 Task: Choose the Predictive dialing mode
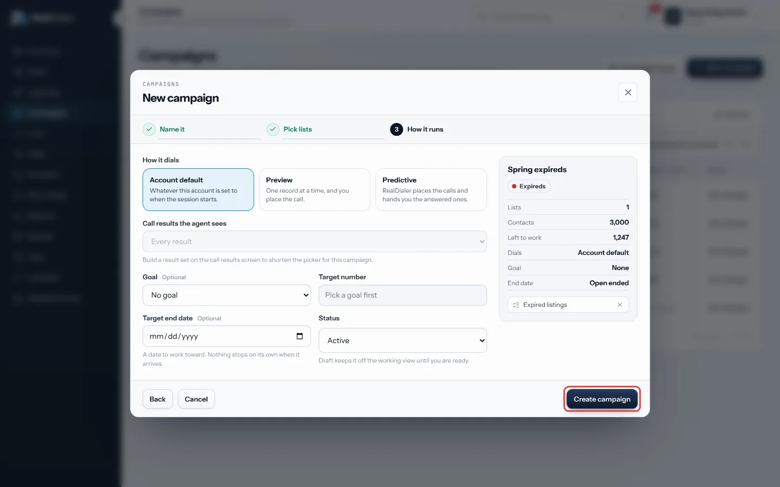431,189
